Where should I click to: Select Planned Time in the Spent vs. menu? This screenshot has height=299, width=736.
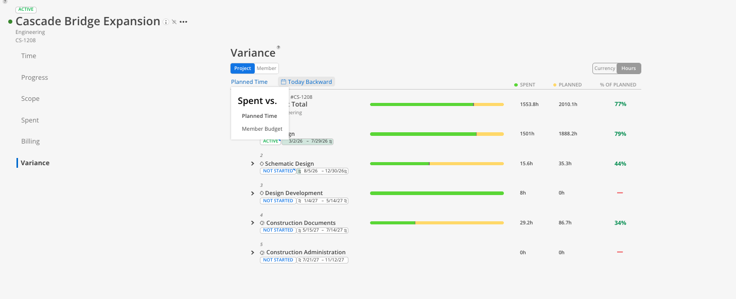click(259, 116)
